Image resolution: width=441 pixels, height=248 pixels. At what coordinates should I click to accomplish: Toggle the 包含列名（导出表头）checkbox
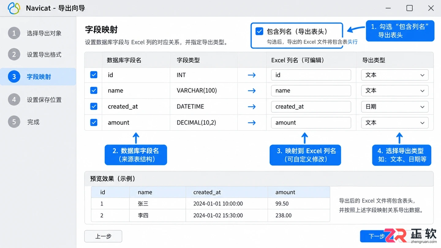point(259,31)
